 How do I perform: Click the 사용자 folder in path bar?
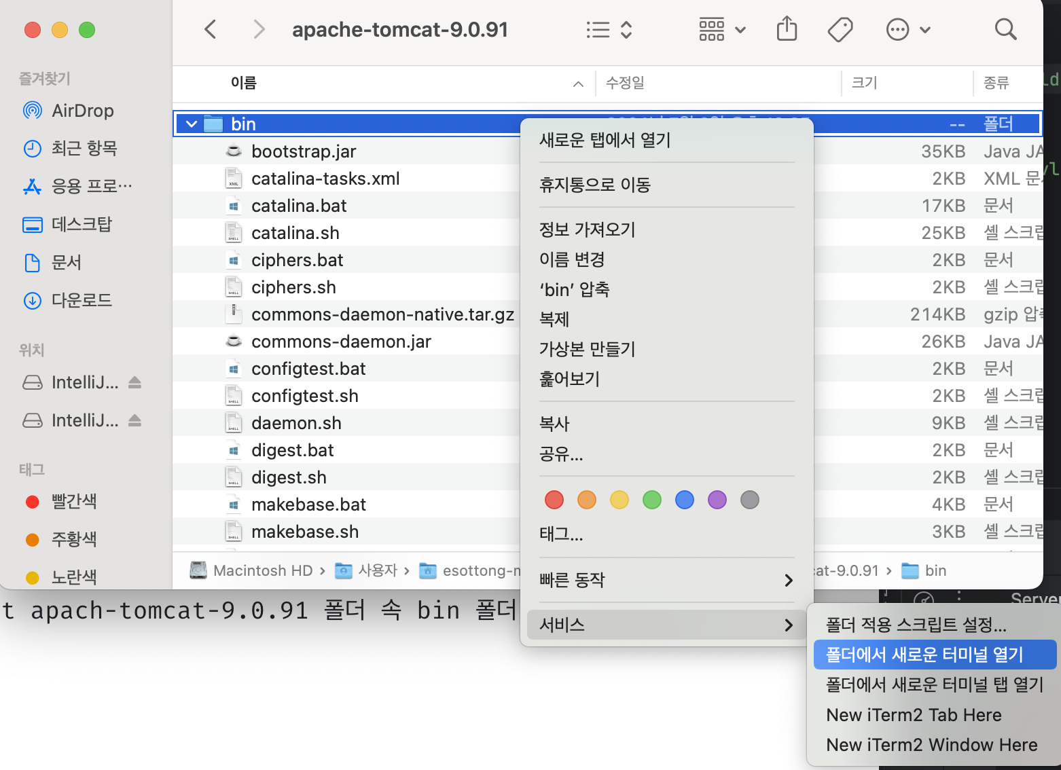point(366,571)
